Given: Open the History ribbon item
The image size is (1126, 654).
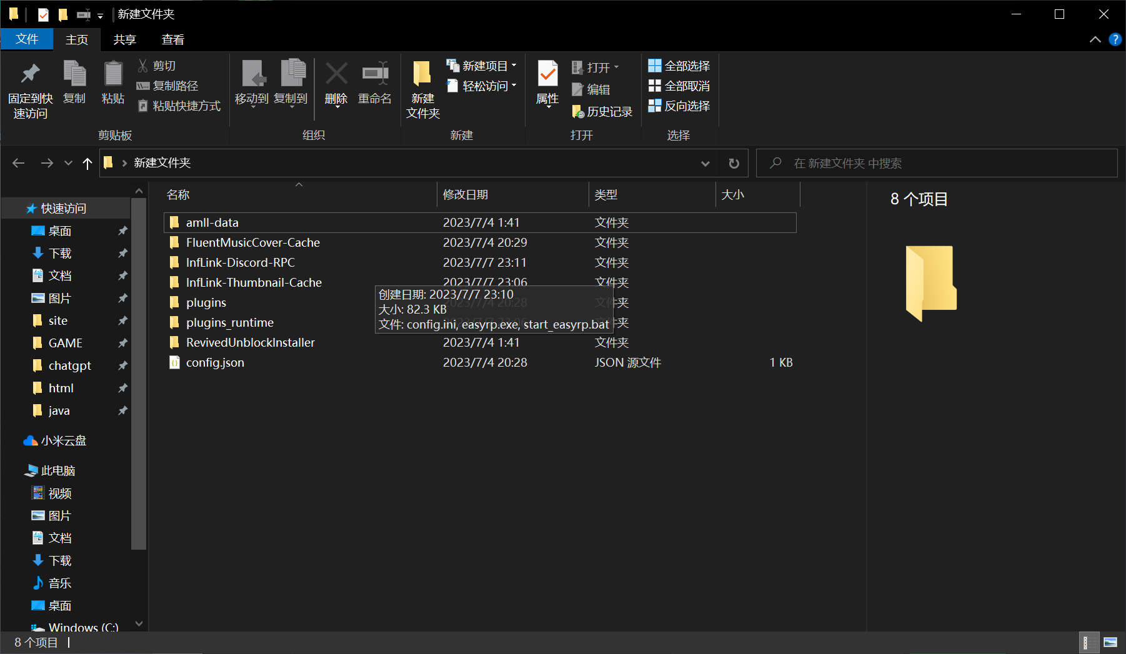Looking at the screenshot, I should pos(602,111).
